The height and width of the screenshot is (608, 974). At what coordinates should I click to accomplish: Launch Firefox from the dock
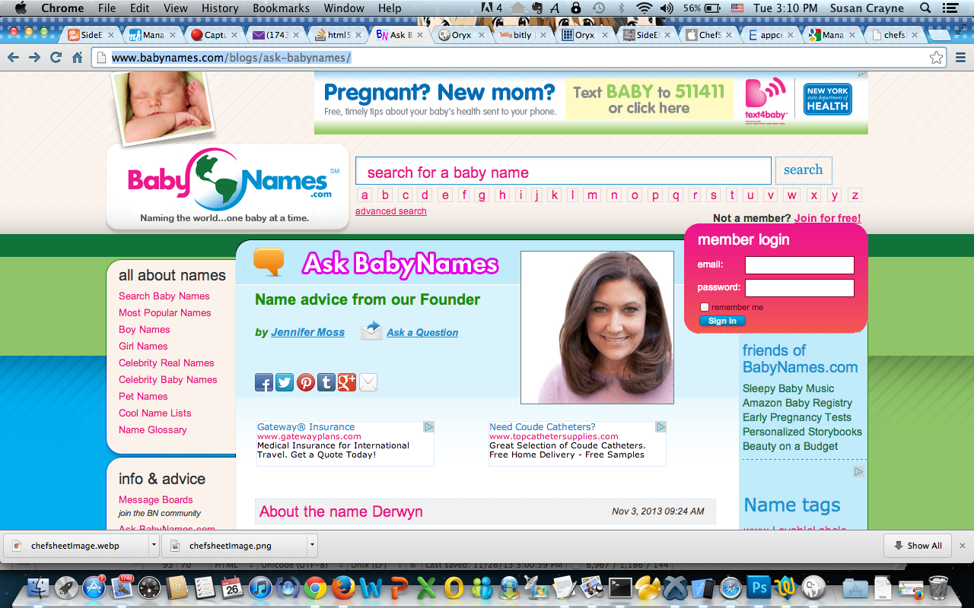[x=342, y=587]
